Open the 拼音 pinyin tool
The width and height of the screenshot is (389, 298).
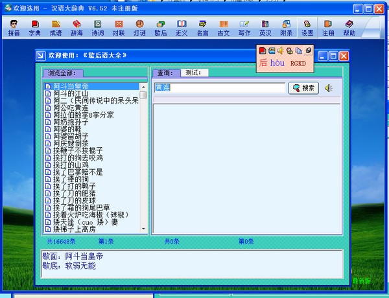pyautogui.click(x=14, y=28)
